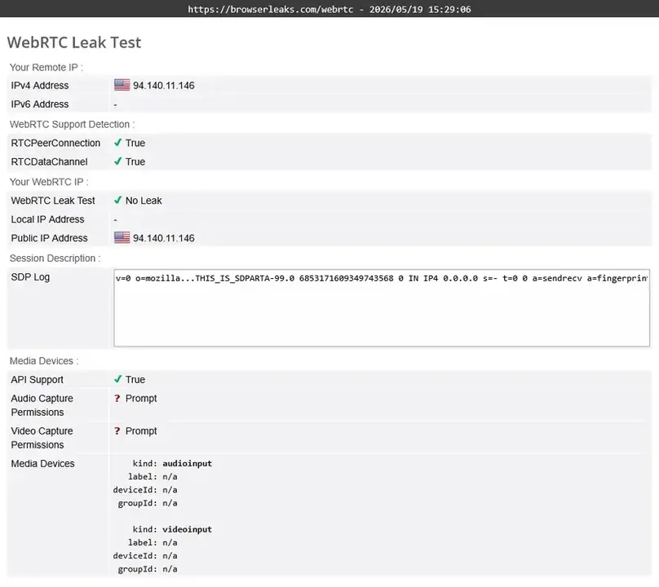Click the Audio Capture 'Prompt' status text
Viewport: 659px width, 587px height.
point(141,399)
